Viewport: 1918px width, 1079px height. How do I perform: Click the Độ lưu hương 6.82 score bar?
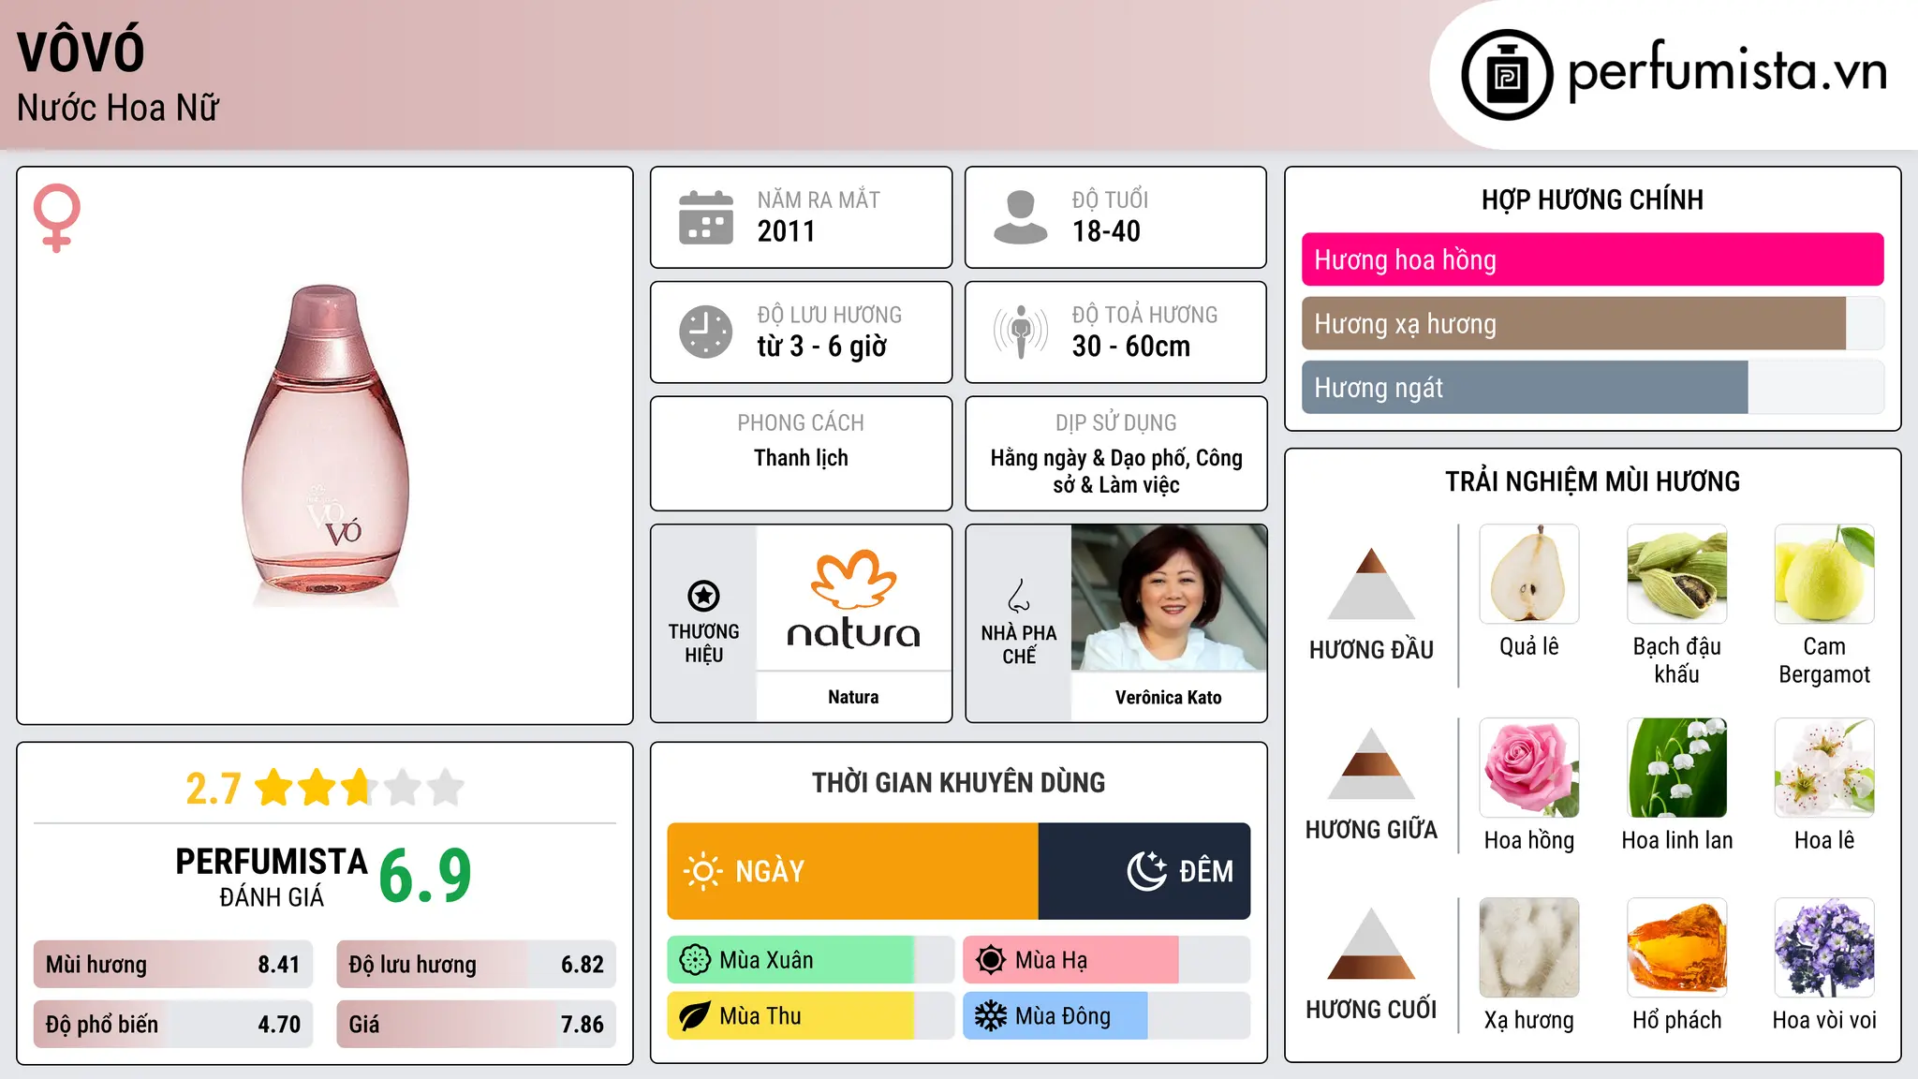(x=477, y=965)
